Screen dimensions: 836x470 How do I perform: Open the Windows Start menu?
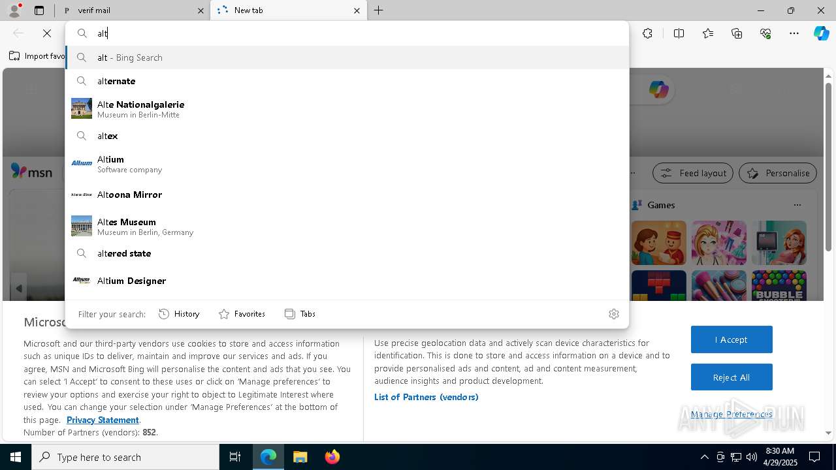tap(16, 457)
